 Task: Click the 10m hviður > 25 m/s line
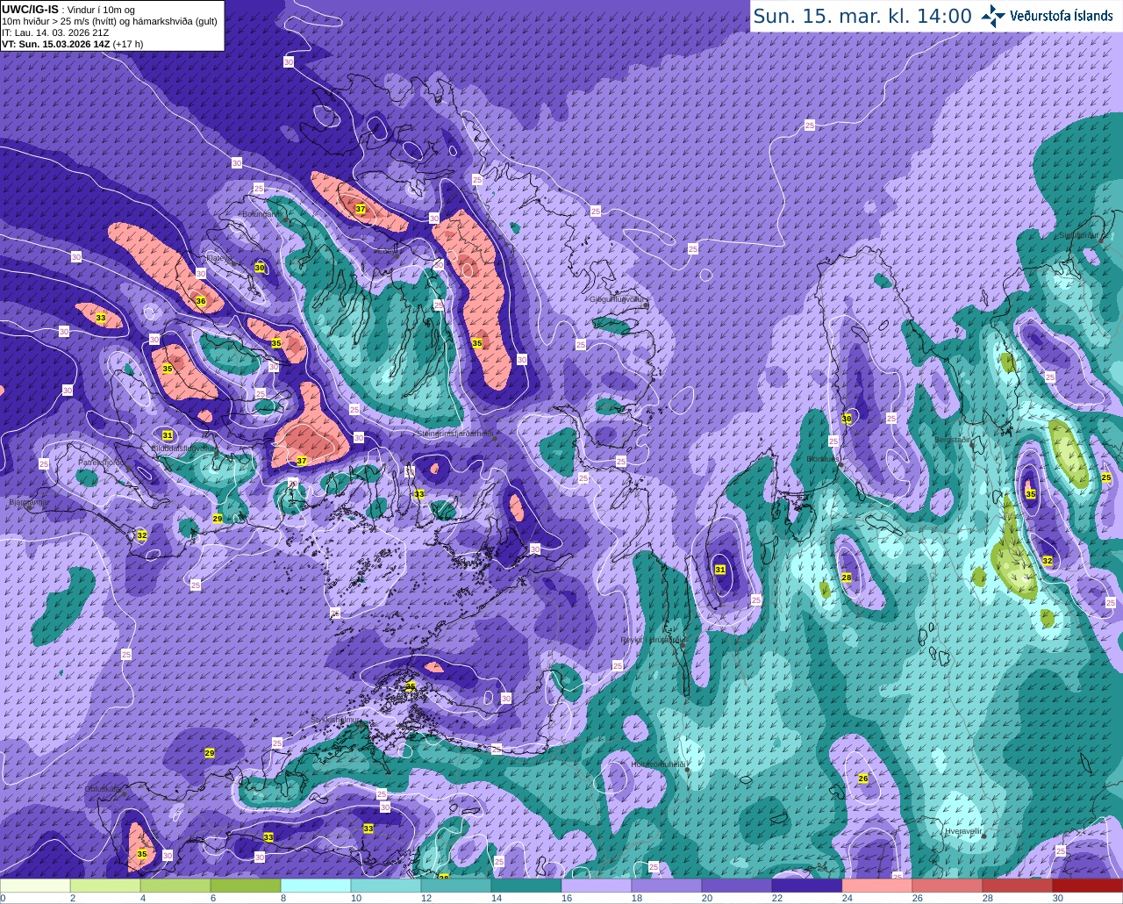click(110, 21)
